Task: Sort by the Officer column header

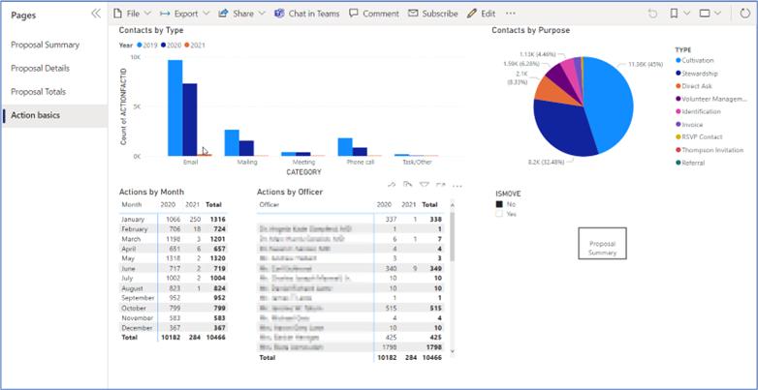Action: pos(269,204)
